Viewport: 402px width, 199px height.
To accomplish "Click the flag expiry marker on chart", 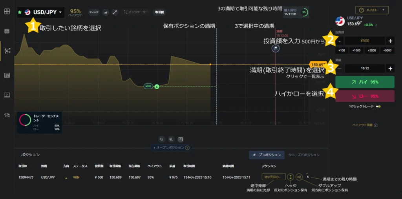I will tap(275, 48).
